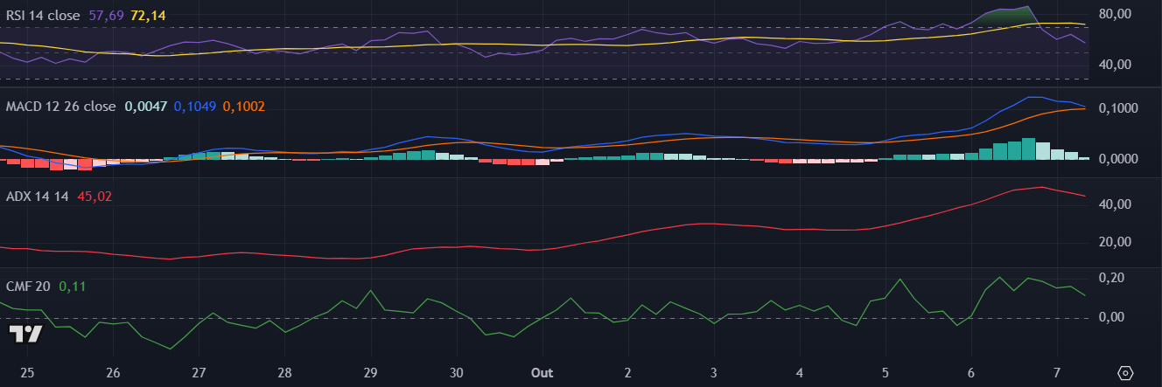Click the CMF 20 indicator title
The width and height of the screenshot is (1162, 387).
point(29,286)
